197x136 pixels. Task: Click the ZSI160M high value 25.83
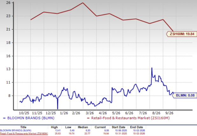pyautogui.click(x=58, y=133)
